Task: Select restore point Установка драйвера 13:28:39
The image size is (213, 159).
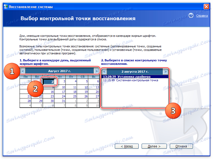Action: pos(135,77)
